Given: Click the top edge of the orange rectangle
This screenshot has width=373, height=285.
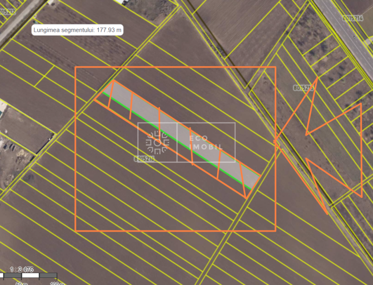Looking at the screenshot, I should tap(176, 67).
